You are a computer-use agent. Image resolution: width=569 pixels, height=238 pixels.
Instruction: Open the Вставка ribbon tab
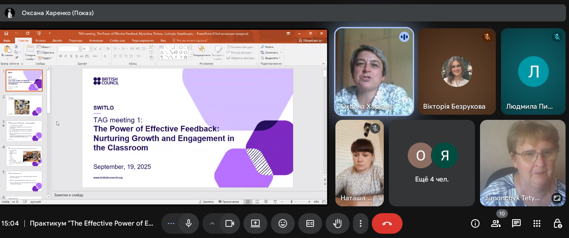pyautogui.click(x=41, y=41)
